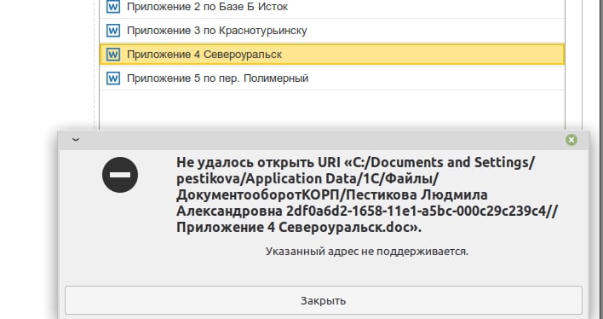This screenshot has height=319, width=603.
Task: Select the file Приложение 2 по Базе Б Исток
Action: point(332,7)
